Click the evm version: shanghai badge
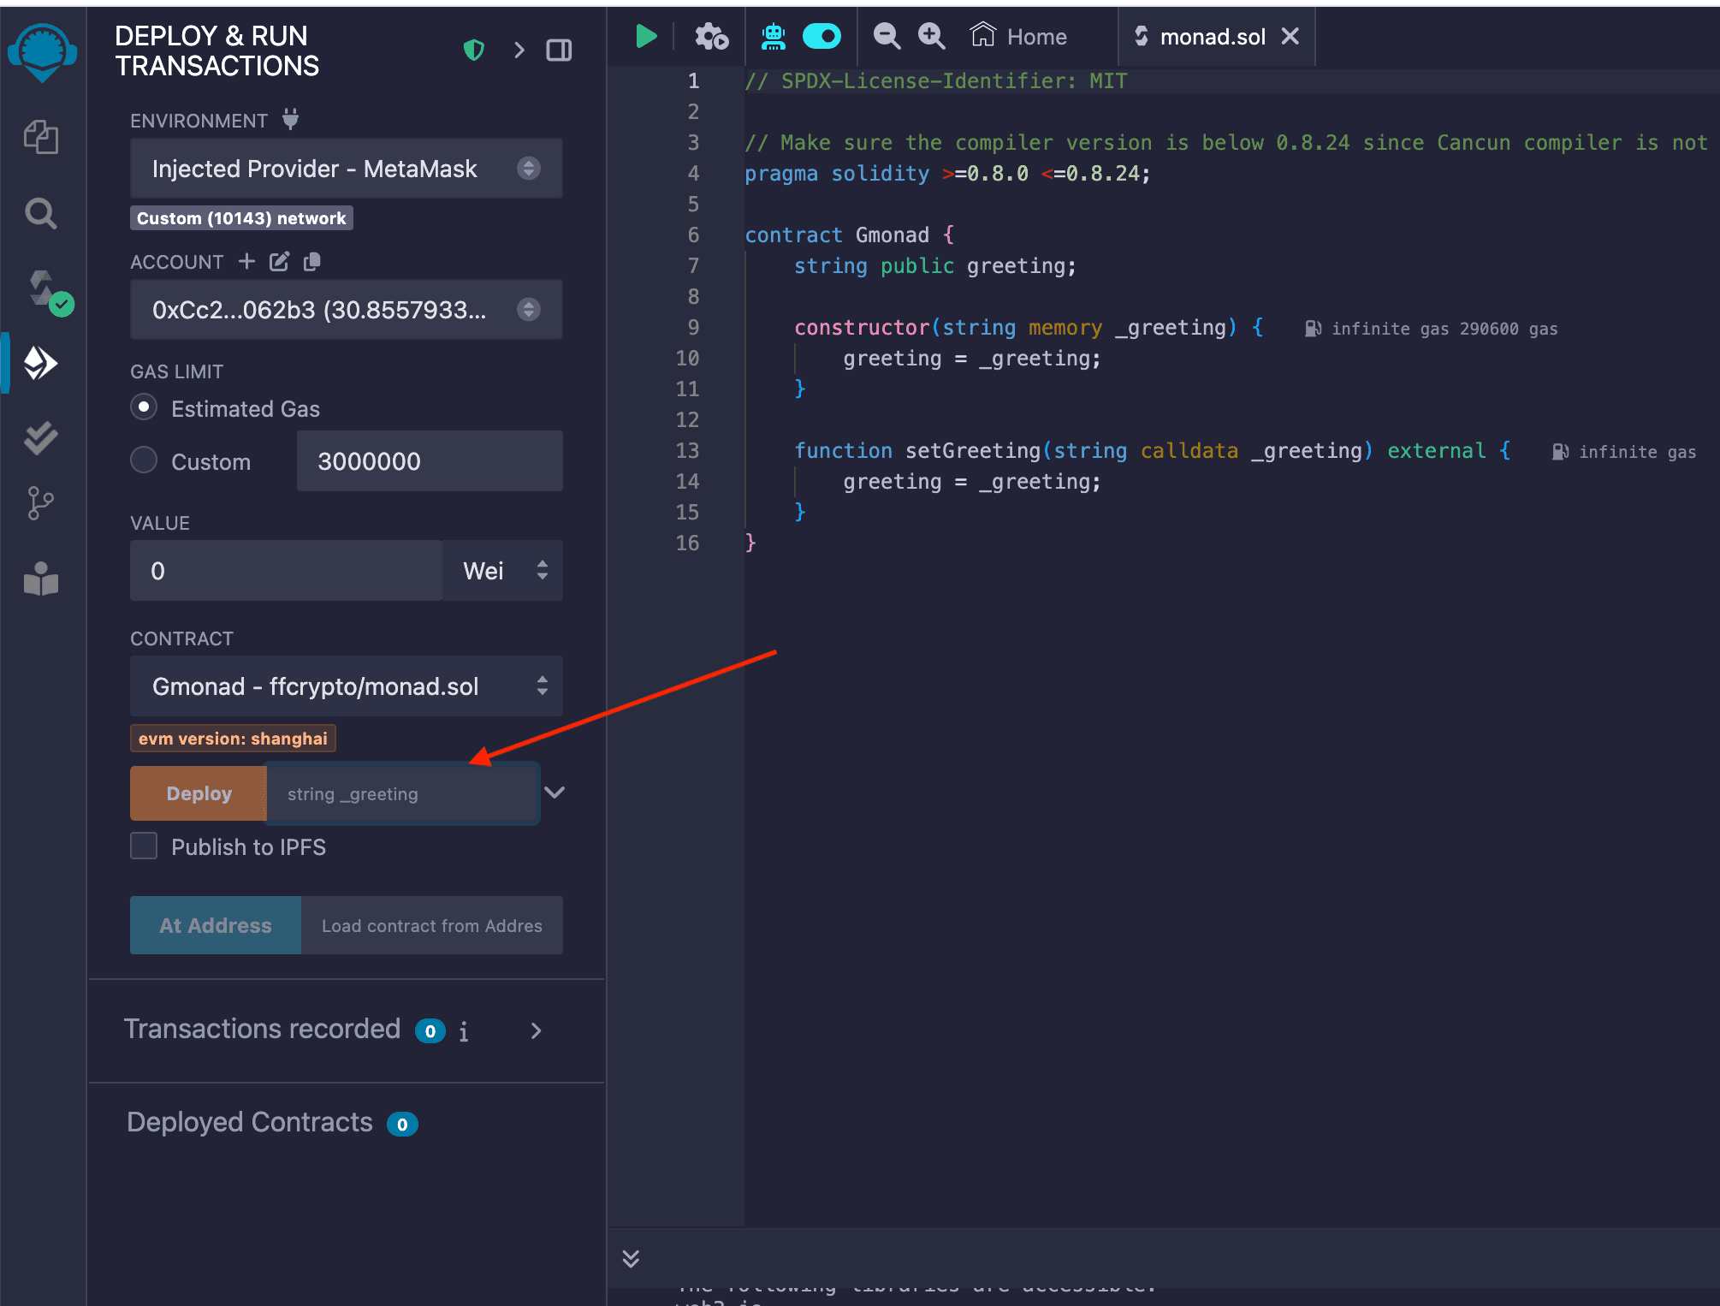This screenshot has width=1720, height=1306. pyautogui.click(x=233, y=739)
